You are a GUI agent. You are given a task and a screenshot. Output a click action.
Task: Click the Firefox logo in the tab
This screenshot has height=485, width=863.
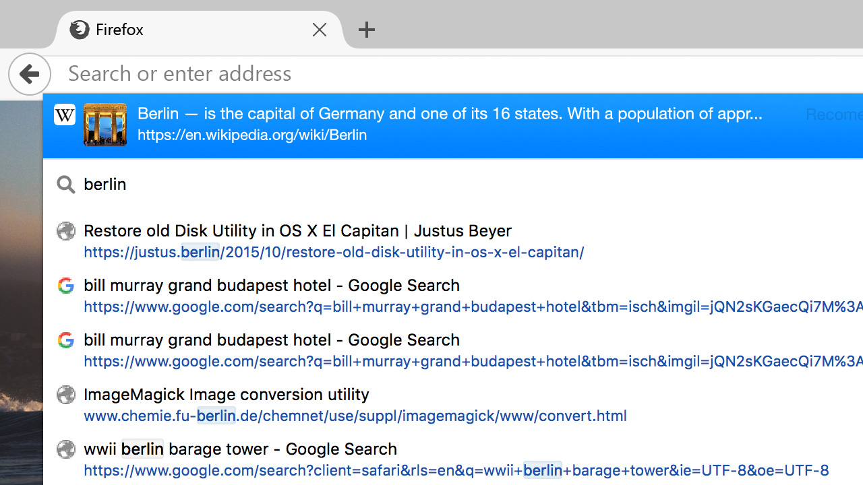(80, 30)
